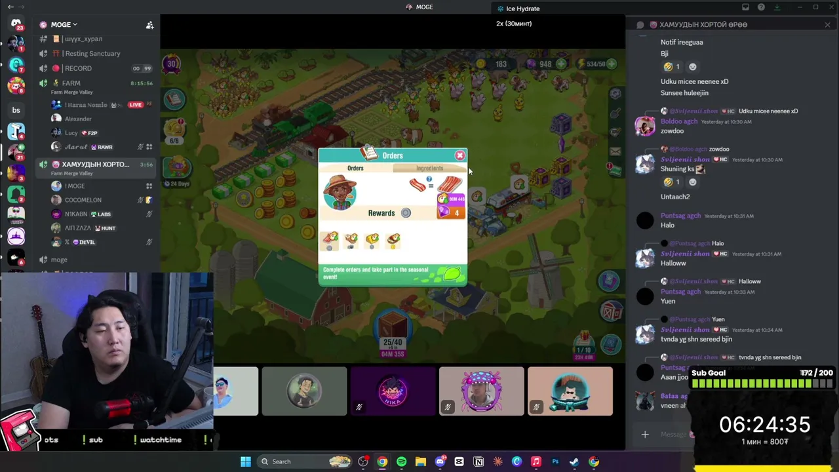Click the purple gem skip button showing 4
The image size is (839, 472).
pyautogui.click(x=451, y=212)
